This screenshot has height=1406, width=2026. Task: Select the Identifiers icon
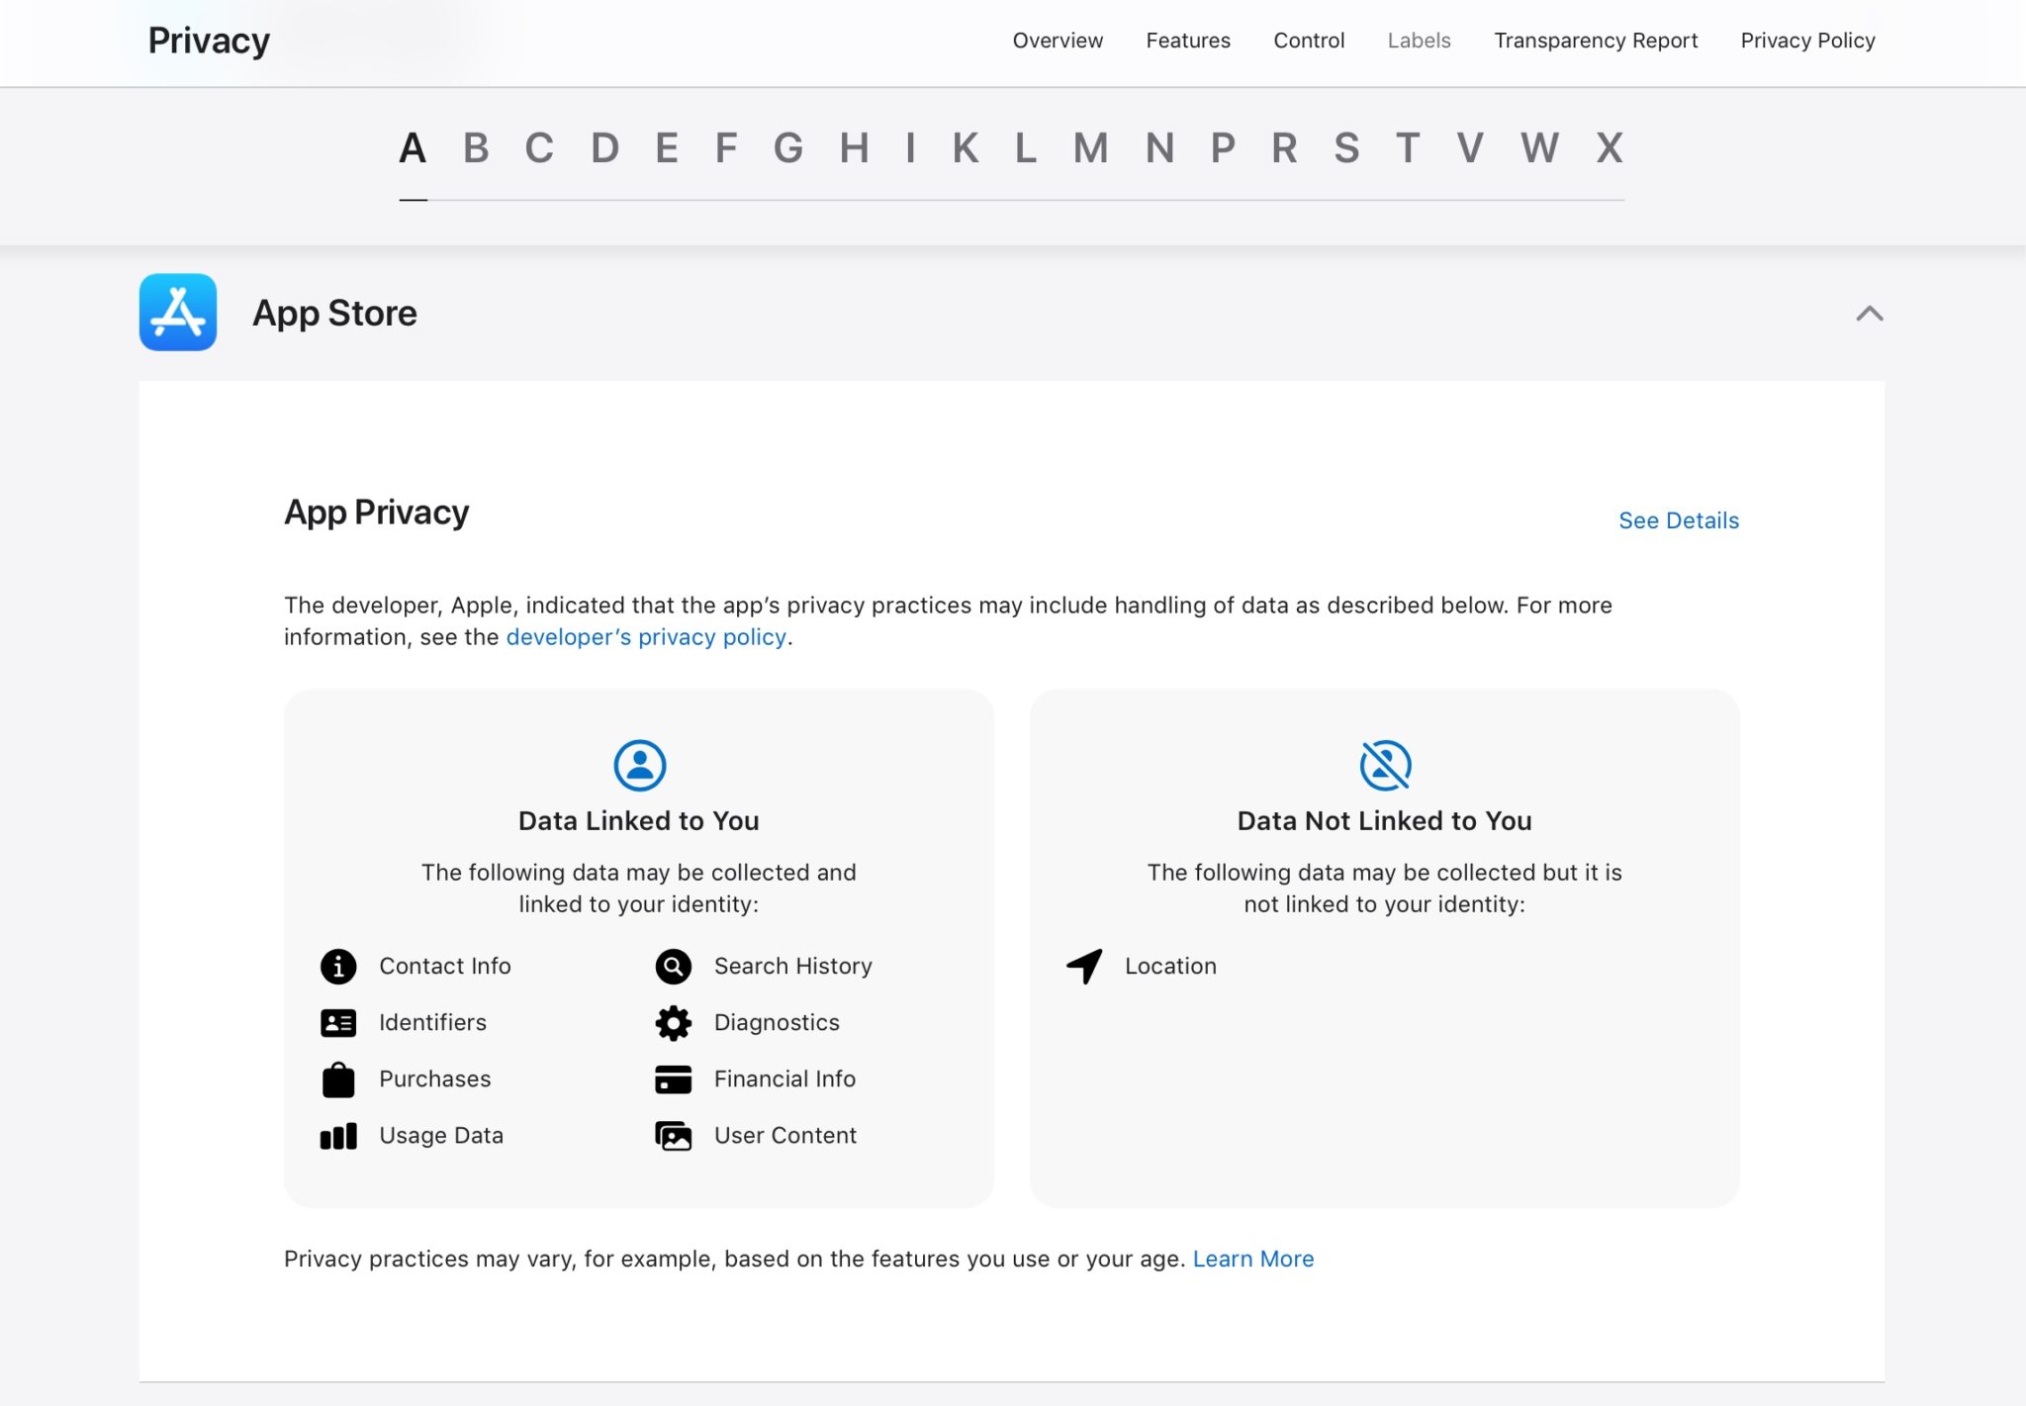338,1022
